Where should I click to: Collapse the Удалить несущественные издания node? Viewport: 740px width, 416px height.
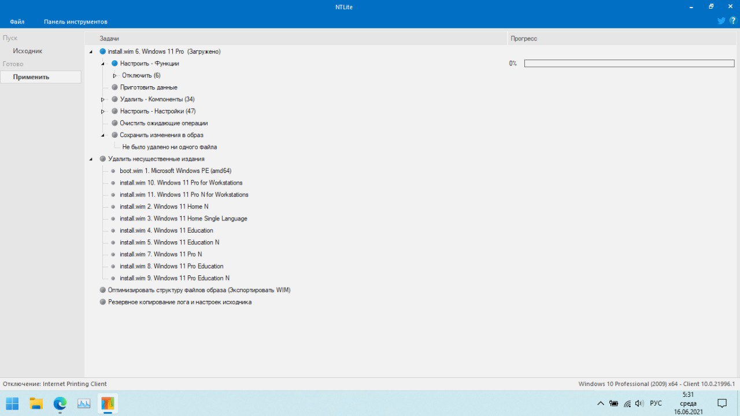coord(91,159)
